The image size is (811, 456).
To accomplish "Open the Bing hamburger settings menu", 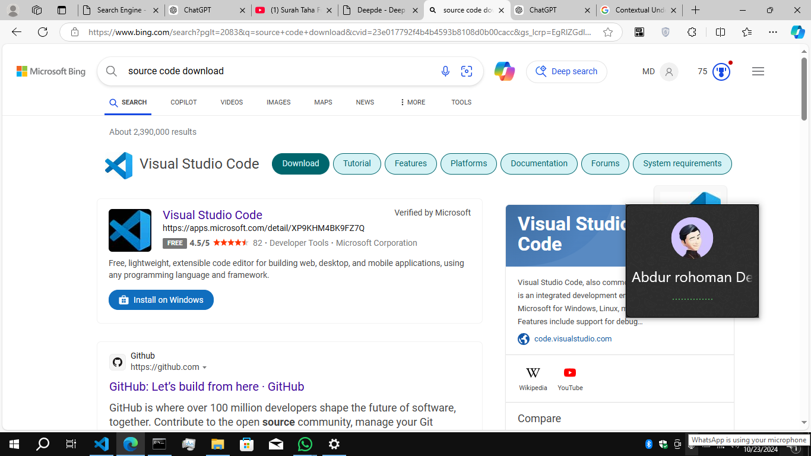I will tap(758, 71).
